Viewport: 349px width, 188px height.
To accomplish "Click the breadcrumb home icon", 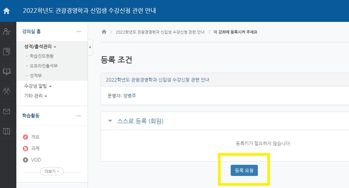I will tap(104, 32).
